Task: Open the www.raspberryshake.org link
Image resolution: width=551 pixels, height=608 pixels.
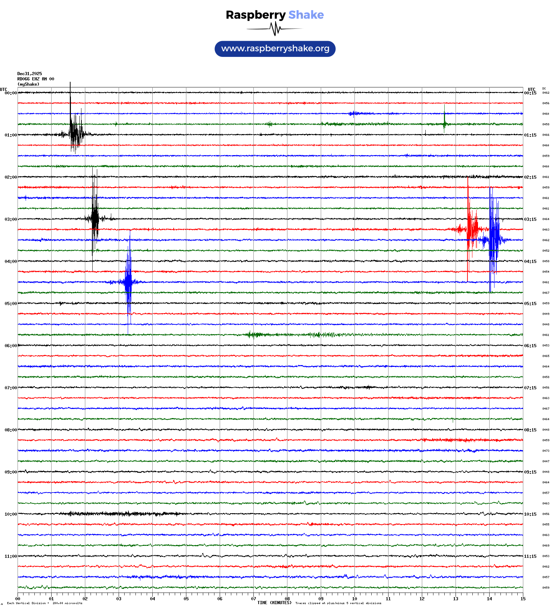Action: [275, 49]
